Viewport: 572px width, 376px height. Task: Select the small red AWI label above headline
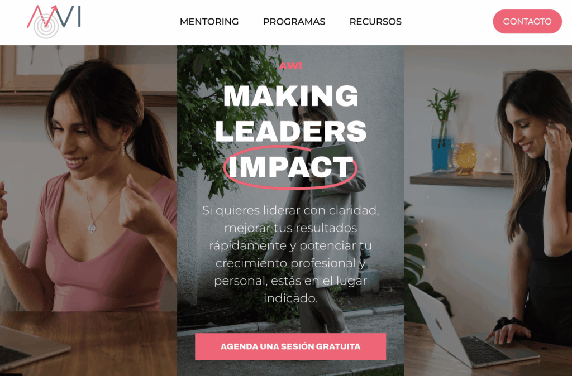point(290,66)
